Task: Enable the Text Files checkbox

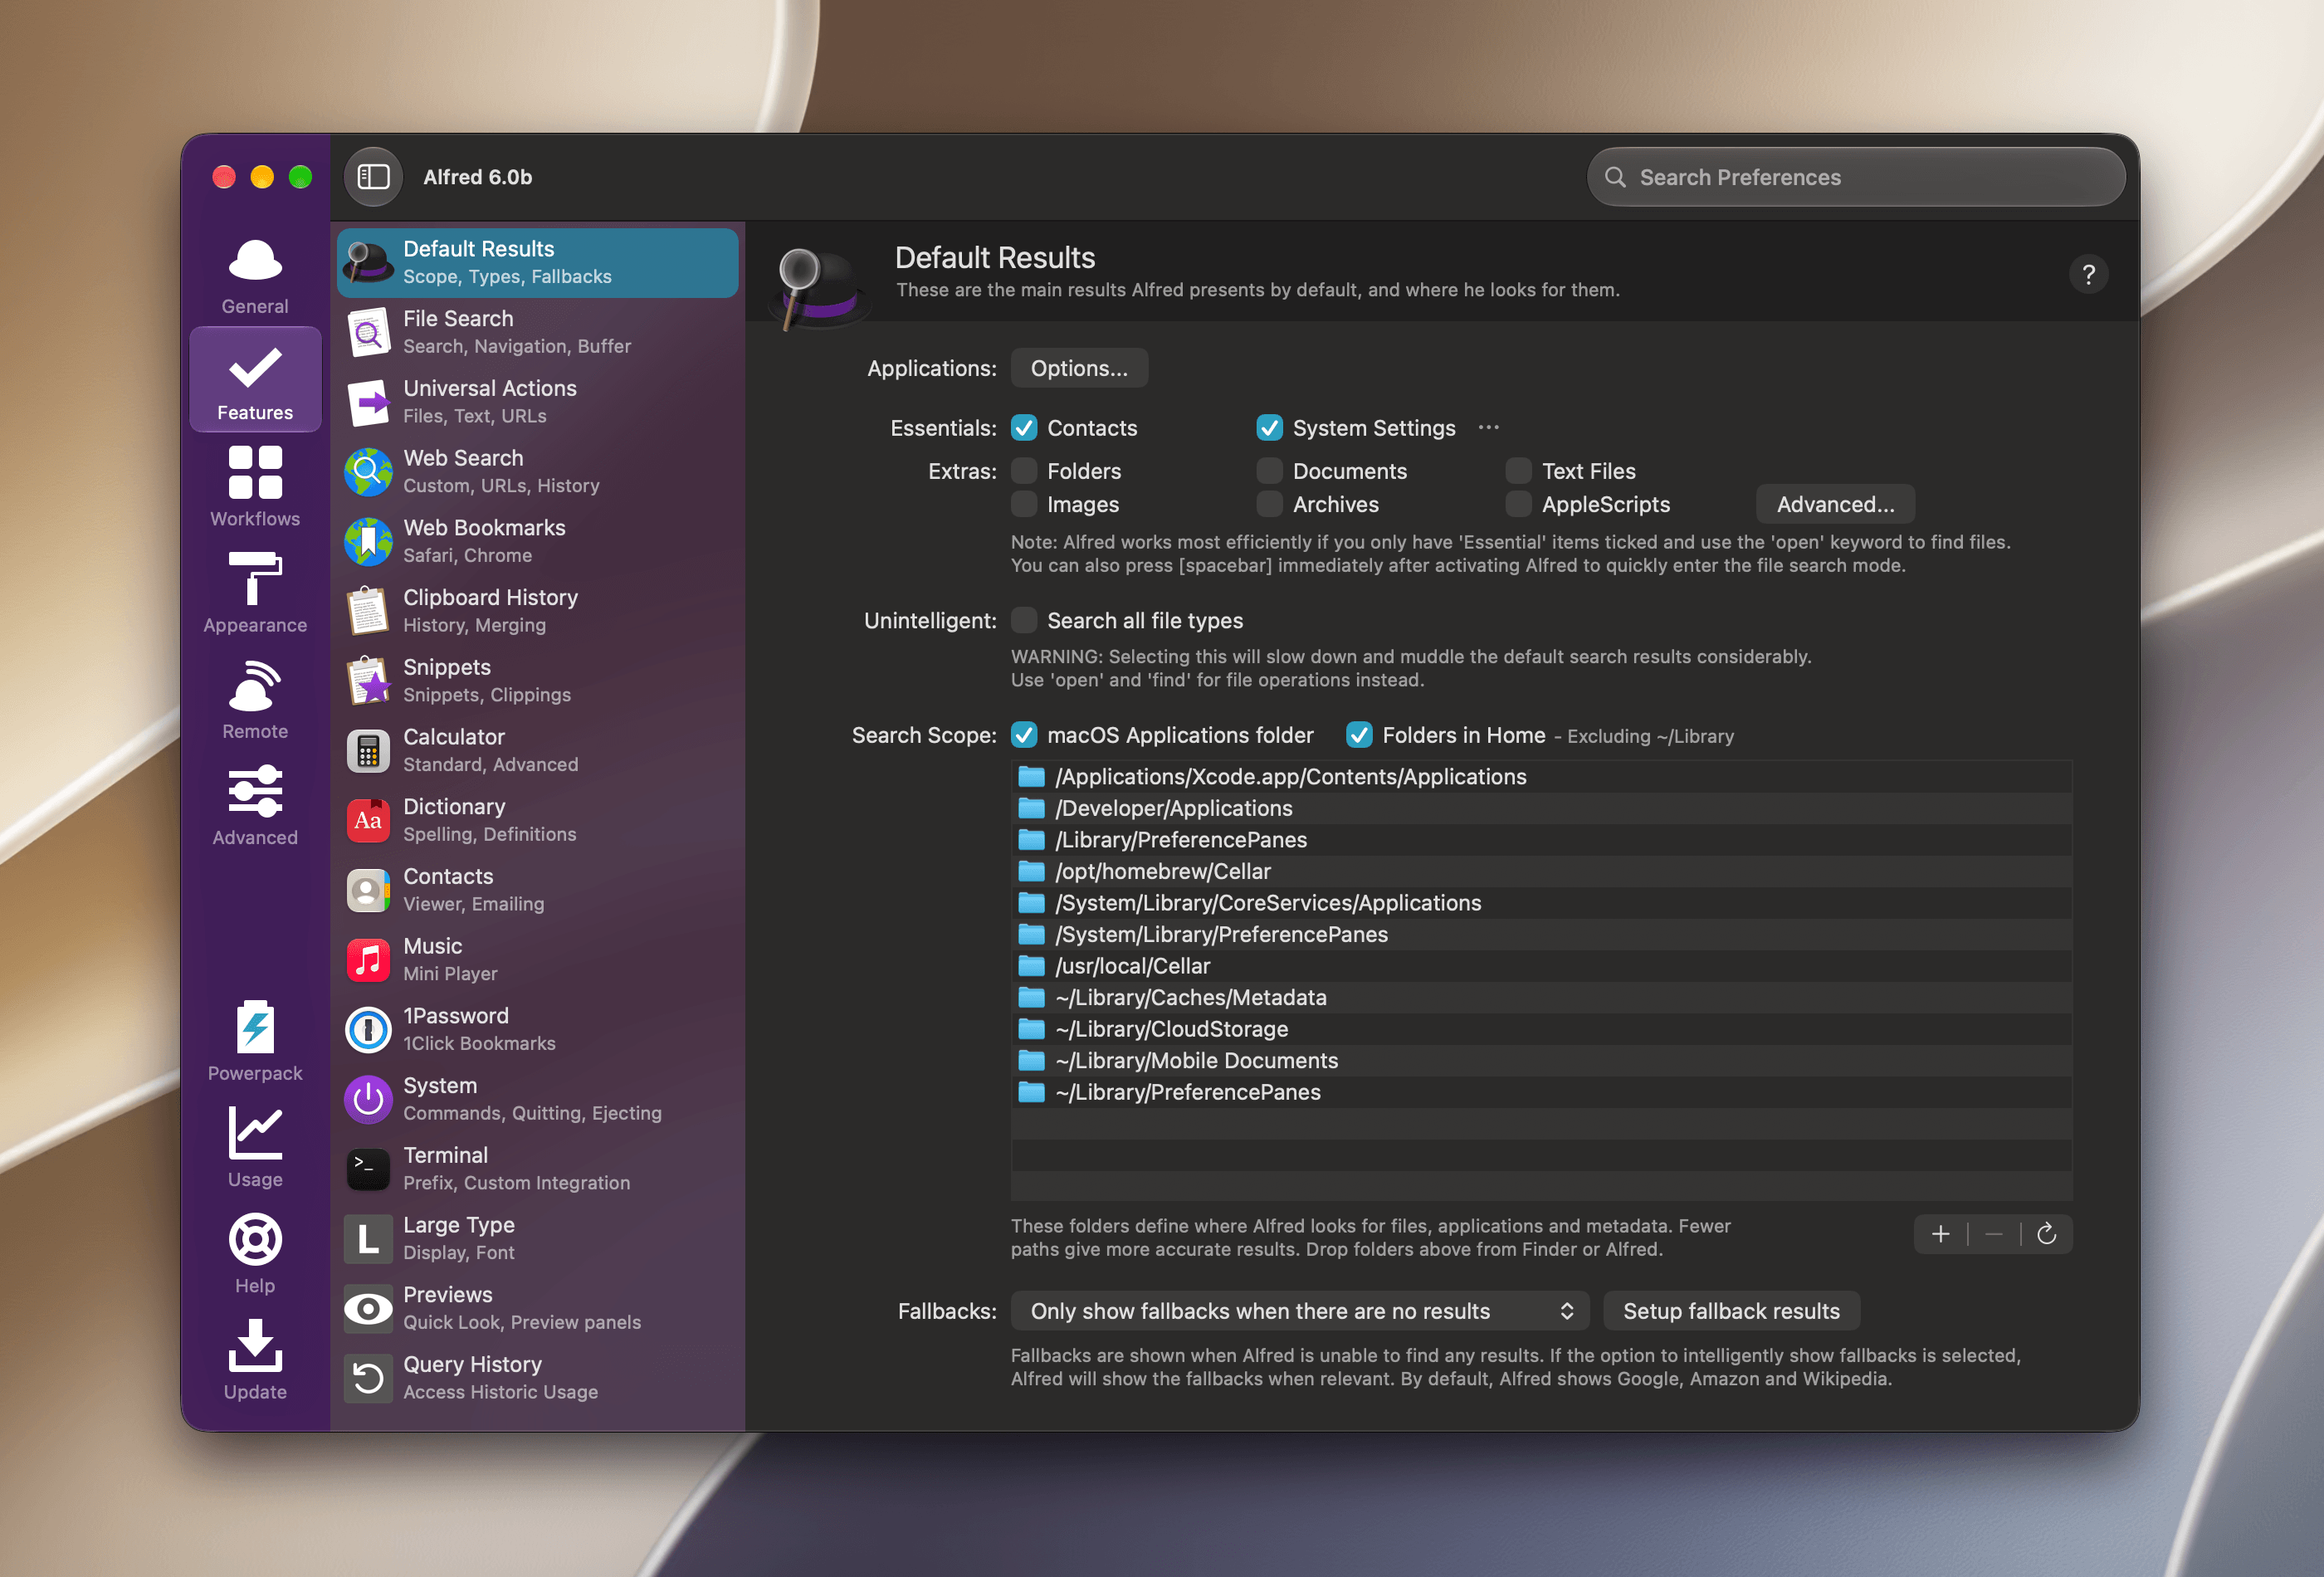Action: click(x=1518, y=471)
